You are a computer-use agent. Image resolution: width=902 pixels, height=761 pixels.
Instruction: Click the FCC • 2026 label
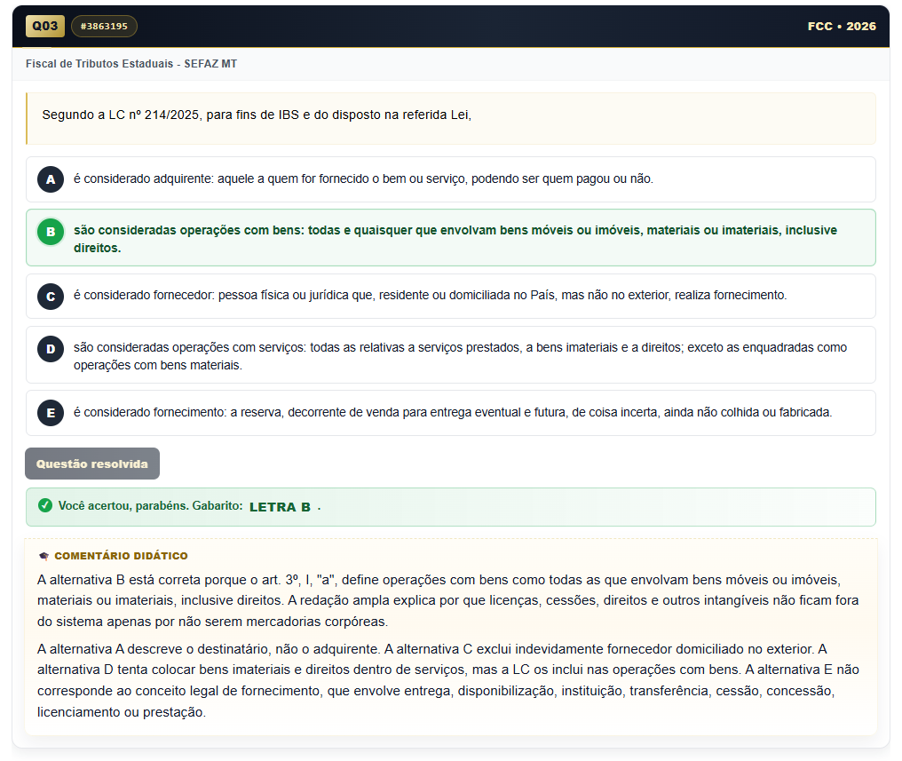pos(842,26)
